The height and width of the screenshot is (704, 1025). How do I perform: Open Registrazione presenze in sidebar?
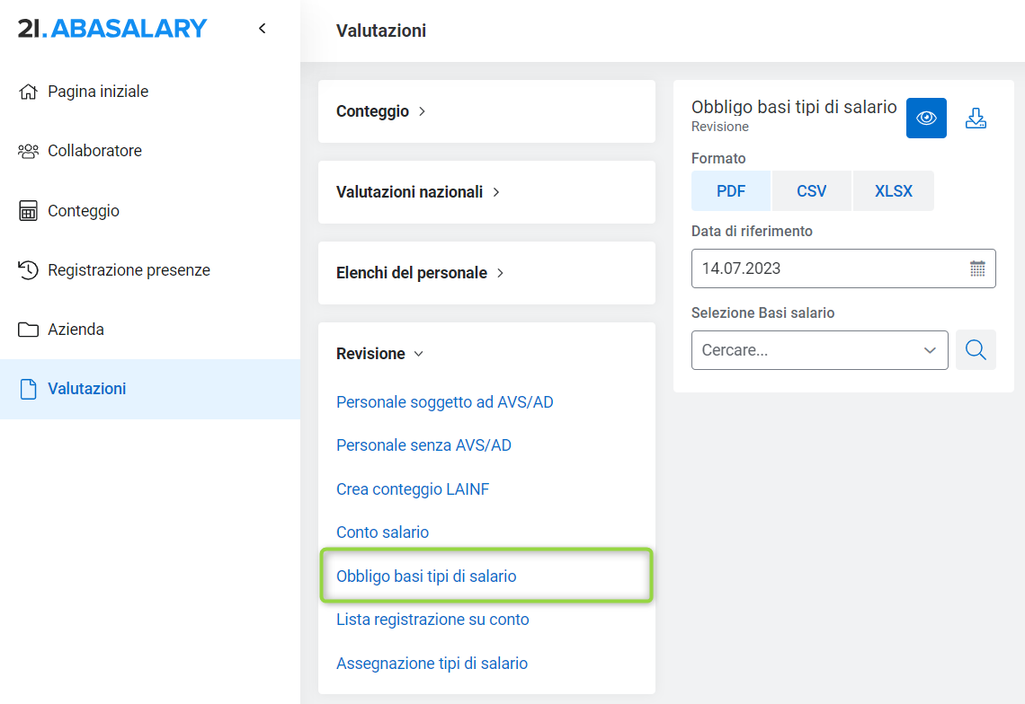coord(129,270)
